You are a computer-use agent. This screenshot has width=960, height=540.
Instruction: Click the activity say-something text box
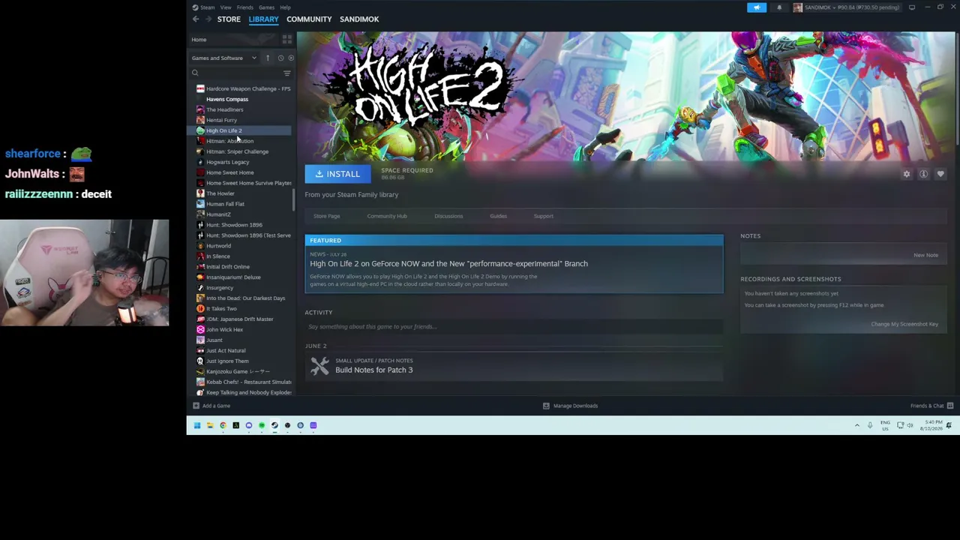[x=514, y=326]
